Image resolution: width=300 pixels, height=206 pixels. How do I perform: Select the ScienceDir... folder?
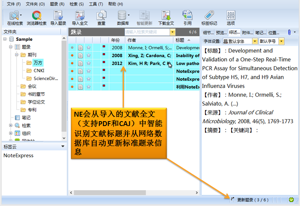(x=46, y=78)
